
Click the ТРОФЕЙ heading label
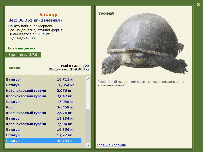click(106, 14)
